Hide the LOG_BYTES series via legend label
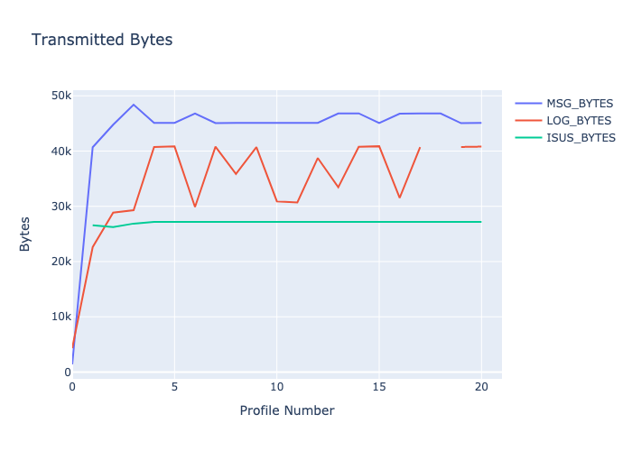632x451 pixels. (x=579, y=120)
